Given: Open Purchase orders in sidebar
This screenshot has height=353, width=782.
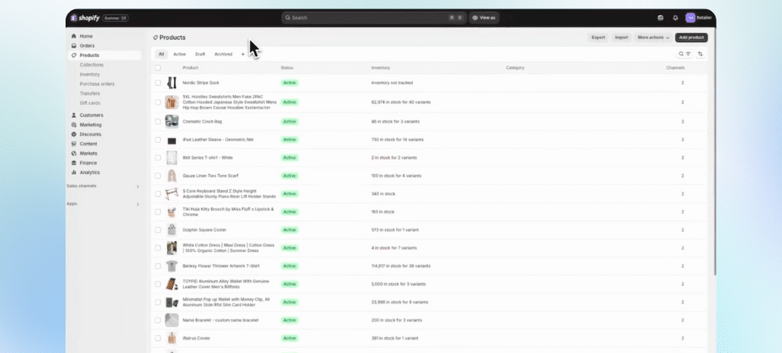Looking at the screenshot, I should (x=98, y=84).
